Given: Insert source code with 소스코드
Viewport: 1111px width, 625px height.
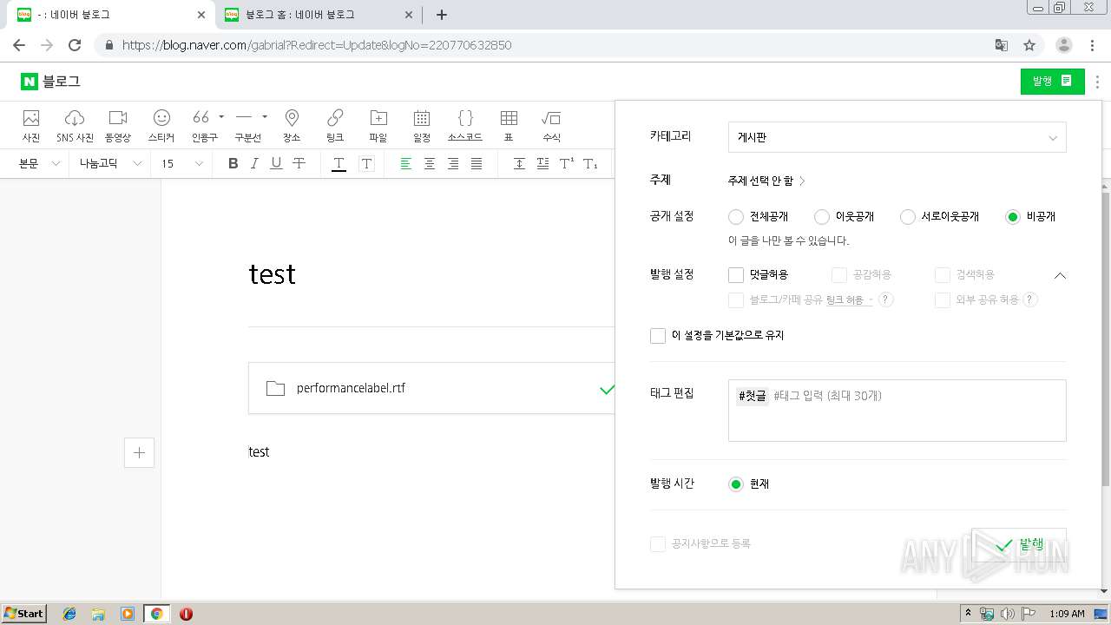Looking at the screenshot, I should tap(465, 126).
